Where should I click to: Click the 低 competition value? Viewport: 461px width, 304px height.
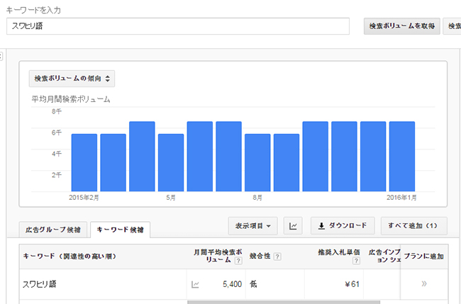pos(253,284)
